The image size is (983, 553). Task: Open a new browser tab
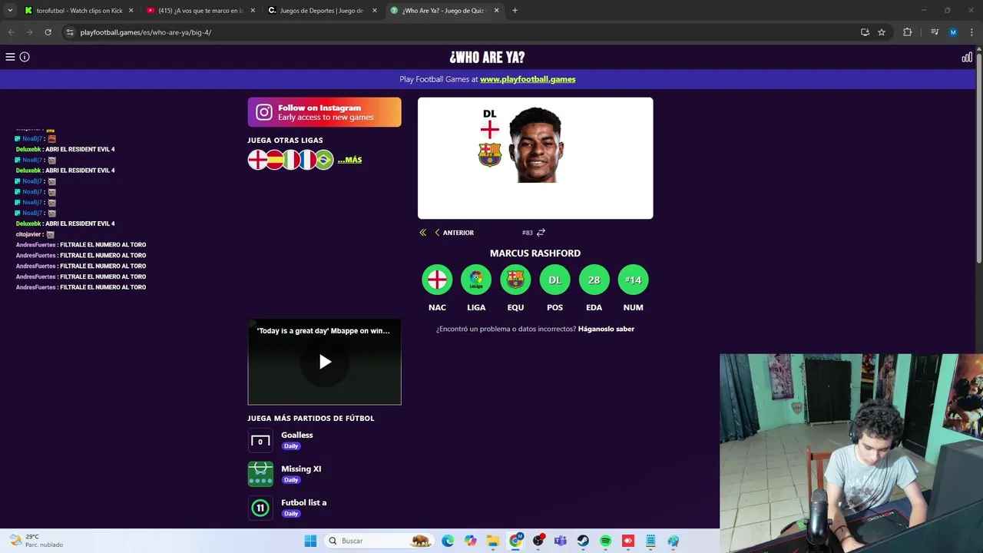pos(515,11)
